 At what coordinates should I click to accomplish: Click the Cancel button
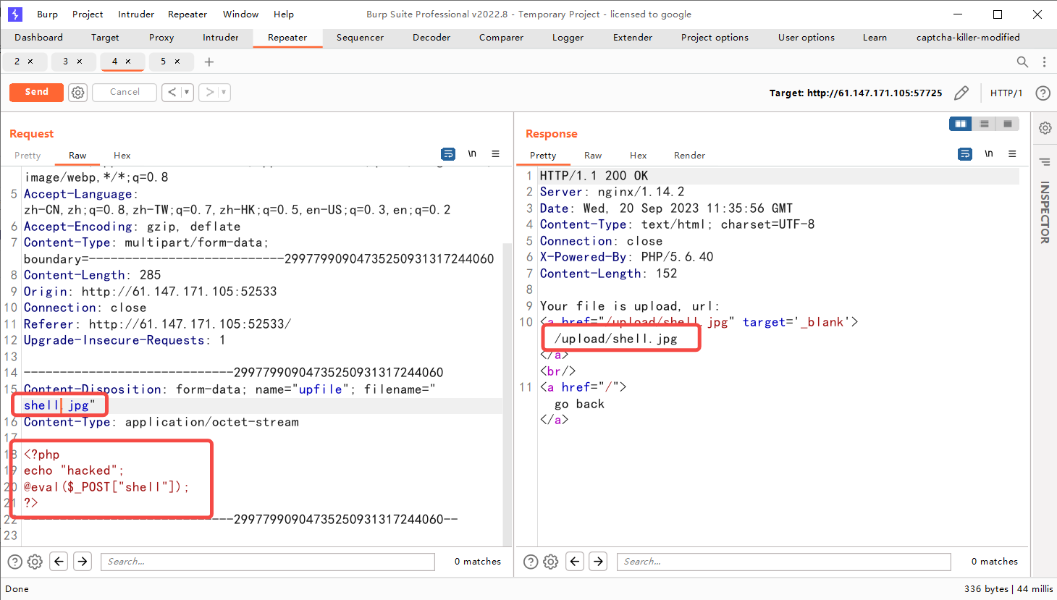point(125,92)
